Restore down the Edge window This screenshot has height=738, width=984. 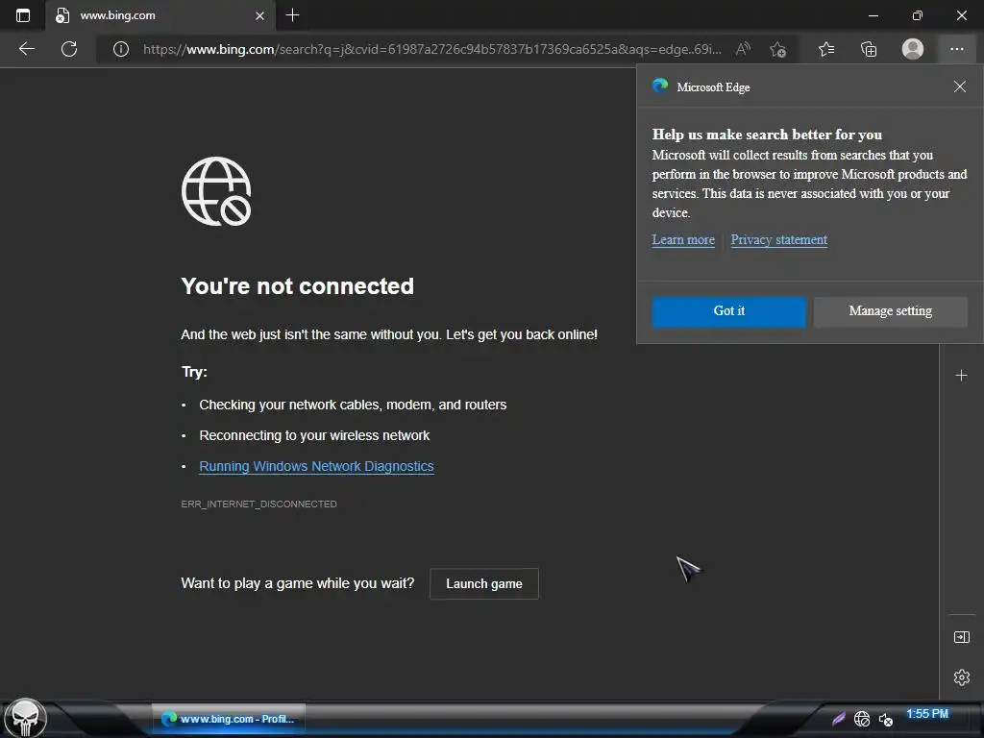click(917, 15)
